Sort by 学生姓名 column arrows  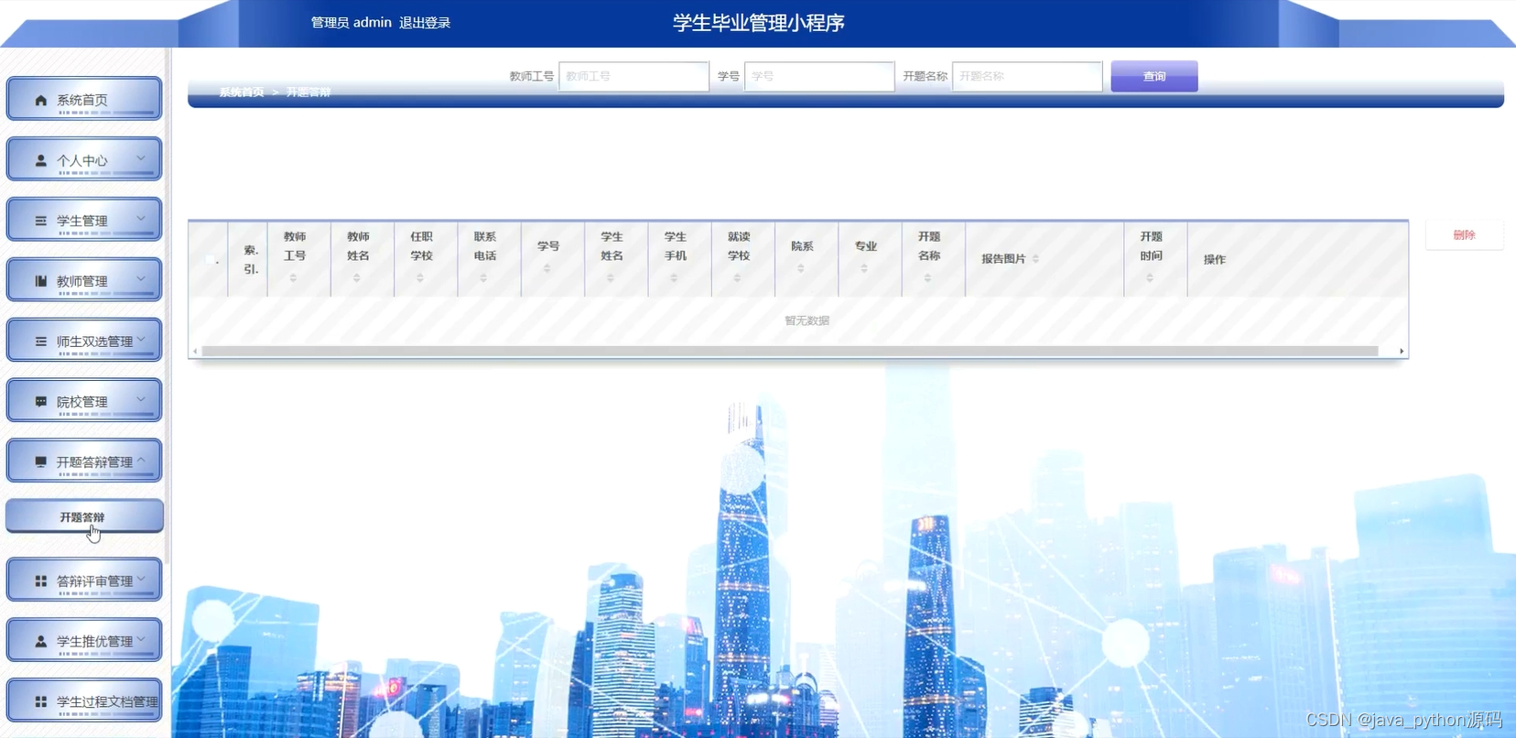point(611,277)
